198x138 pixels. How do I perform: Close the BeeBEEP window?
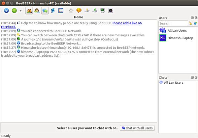pyautogui.click(x=3, y=3)
